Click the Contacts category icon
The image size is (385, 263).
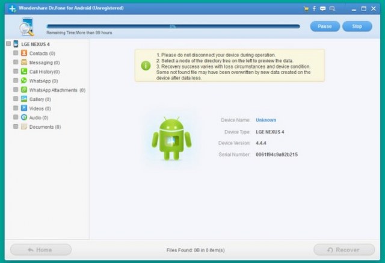tap(24, 53)
